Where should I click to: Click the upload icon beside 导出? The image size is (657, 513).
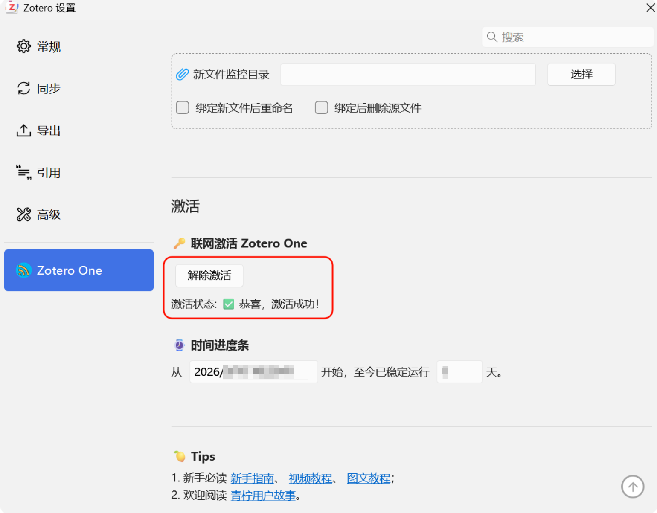point(24,130)
